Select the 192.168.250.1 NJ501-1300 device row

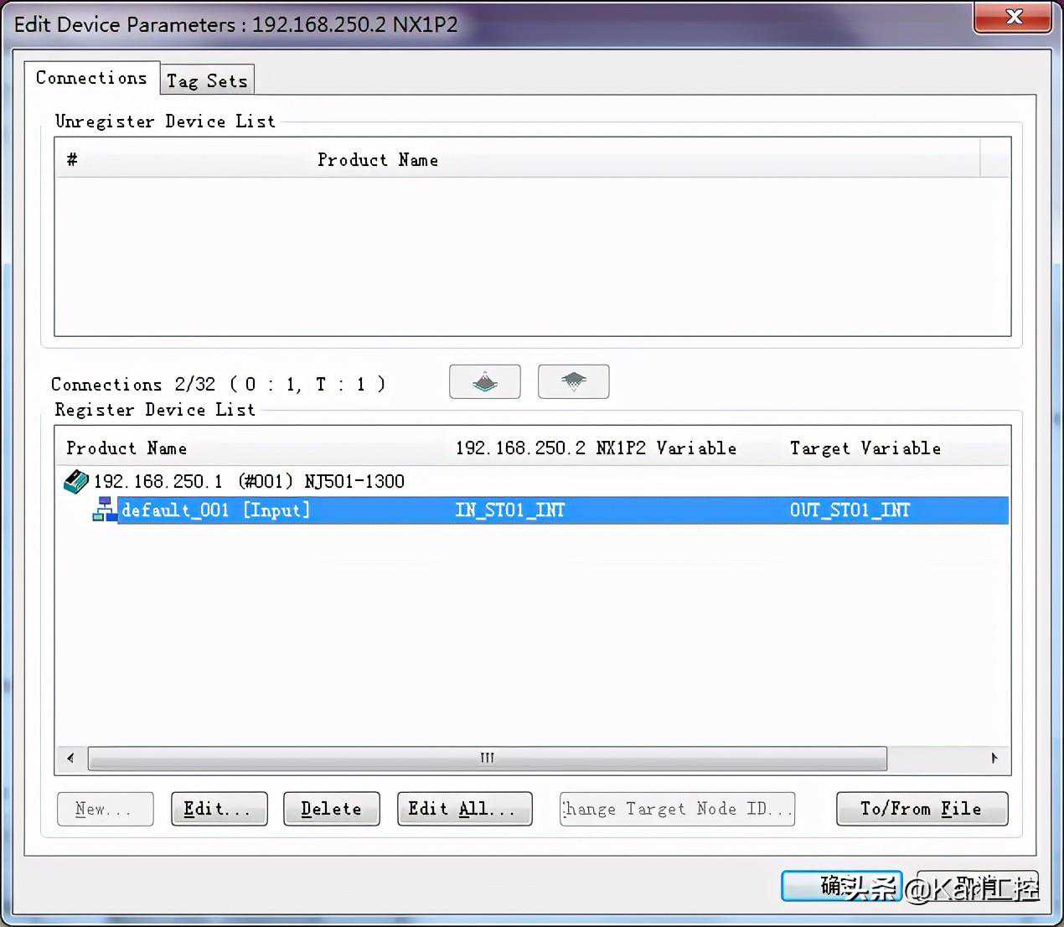249,481
